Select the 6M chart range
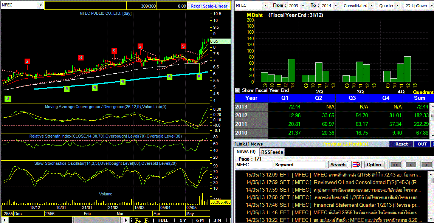The width and height of the screenshot is (434, 223). click(200, 220)
